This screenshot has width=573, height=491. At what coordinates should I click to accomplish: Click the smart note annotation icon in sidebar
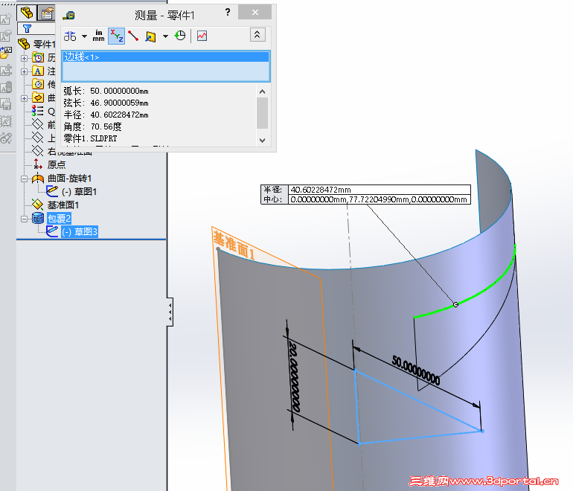pos(6,19)
